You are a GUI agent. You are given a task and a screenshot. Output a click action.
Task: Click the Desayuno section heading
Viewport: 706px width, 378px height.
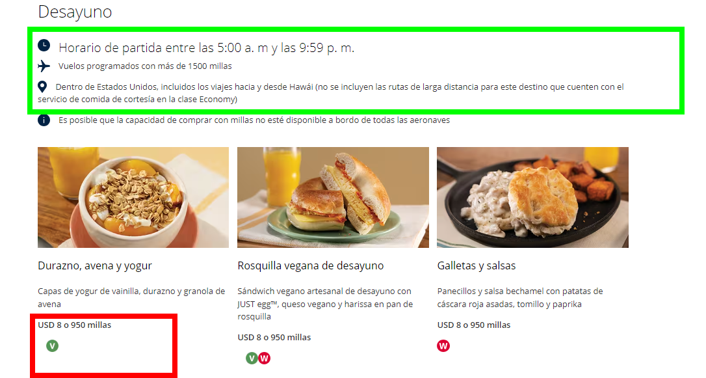(75, 12)
